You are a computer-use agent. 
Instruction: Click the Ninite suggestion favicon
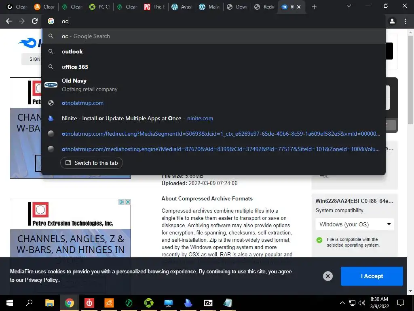coord(51,119)
